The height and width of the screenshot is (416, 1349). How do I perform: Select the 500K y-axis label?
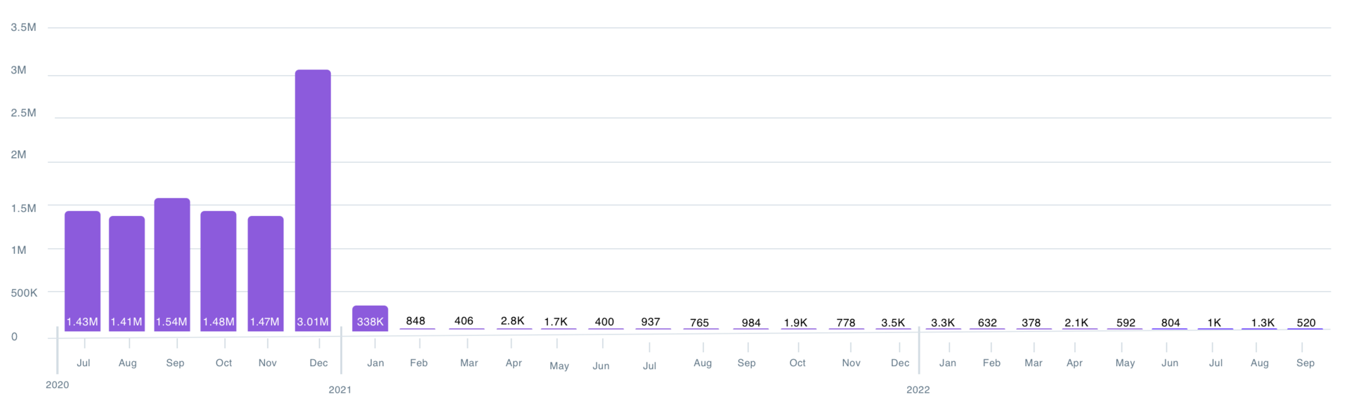pyautogui.click(x=24, y=293)
